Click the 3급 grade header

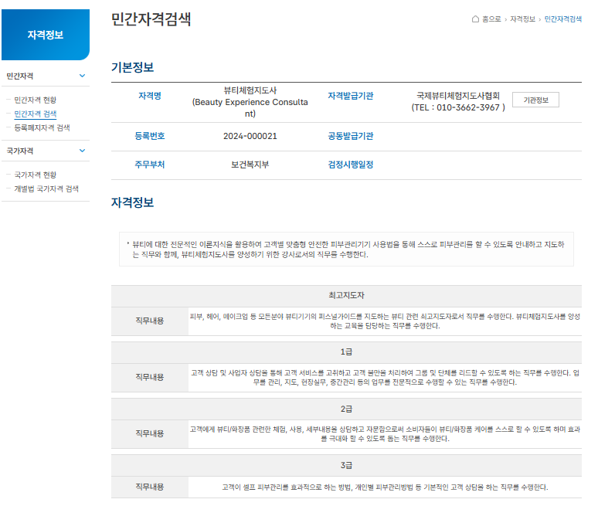(346, 465)
